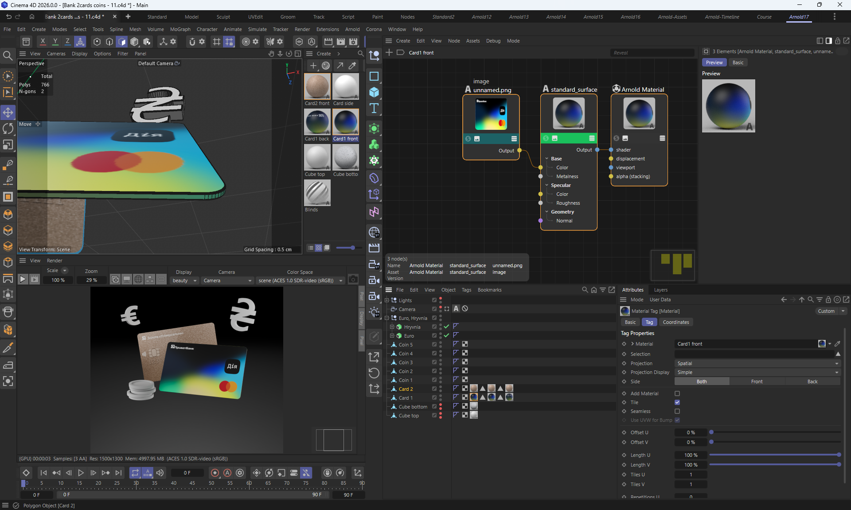Start IPR render with play icon
This screenshot has height=510, width=851.
point(23,280)
